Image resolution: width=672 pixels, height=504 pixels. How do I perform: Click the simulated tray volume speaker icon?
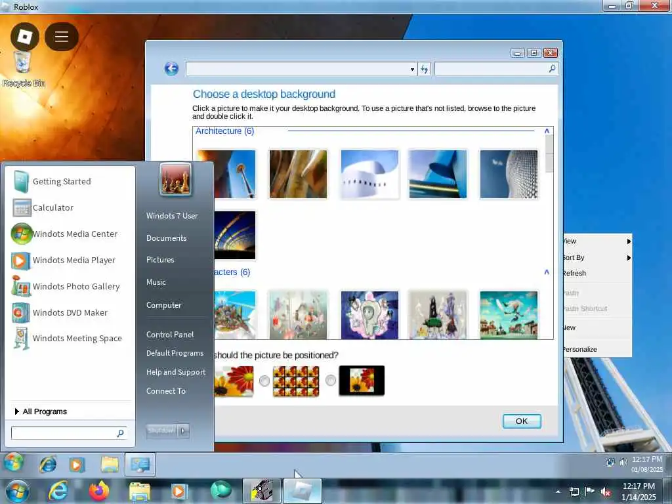pos(623,462)
